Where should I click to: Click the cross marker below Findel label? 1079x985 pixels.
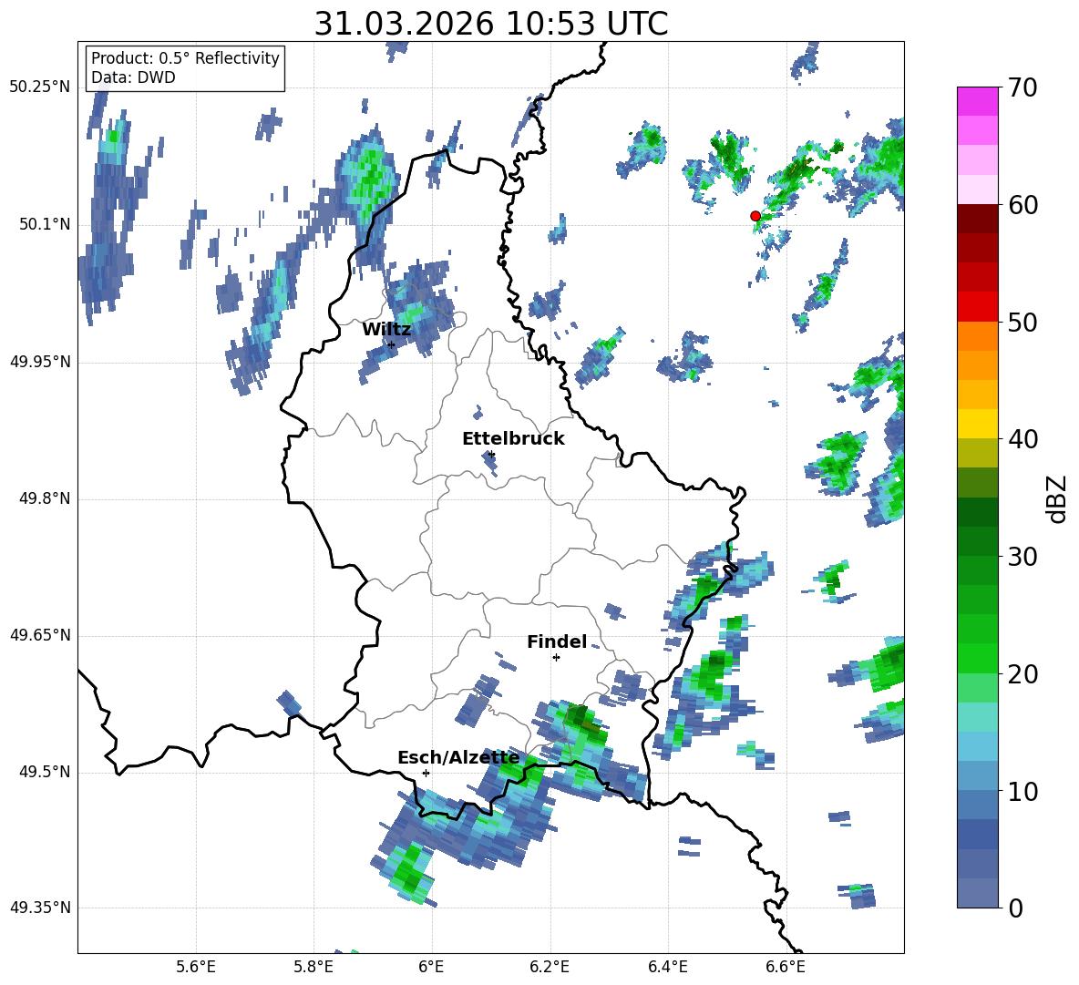click(x=556, y=657)
